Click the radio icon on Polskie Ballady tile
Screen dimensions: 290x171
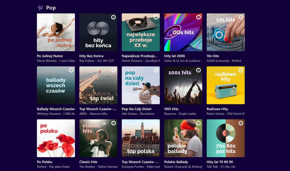coord(198,123)
